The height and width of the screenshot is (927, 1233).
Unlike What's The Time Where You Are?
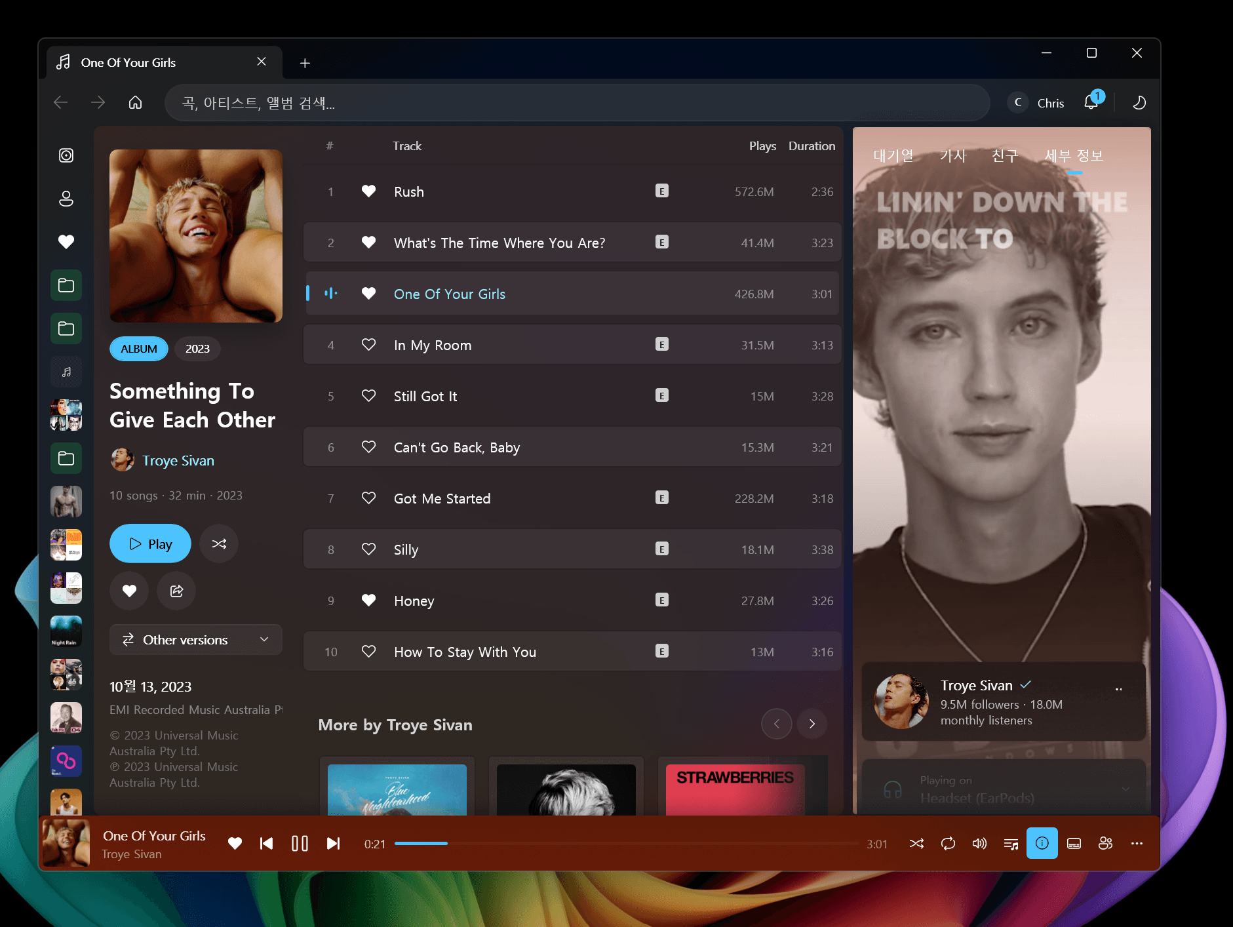(x=369, y=243)
